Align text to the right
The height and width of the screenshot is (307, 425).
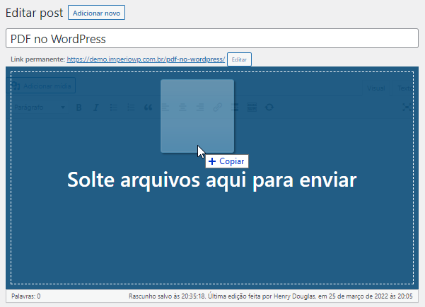200,108
